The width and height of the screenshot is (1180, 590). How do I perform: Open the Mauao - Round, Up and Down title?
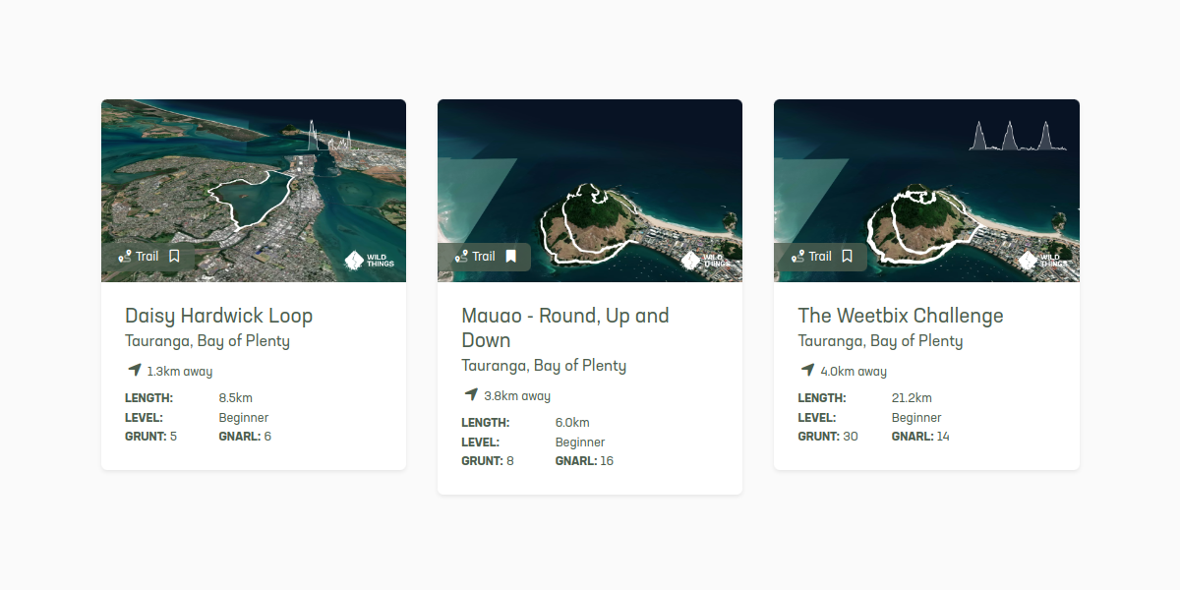click(x=565, y=327)
